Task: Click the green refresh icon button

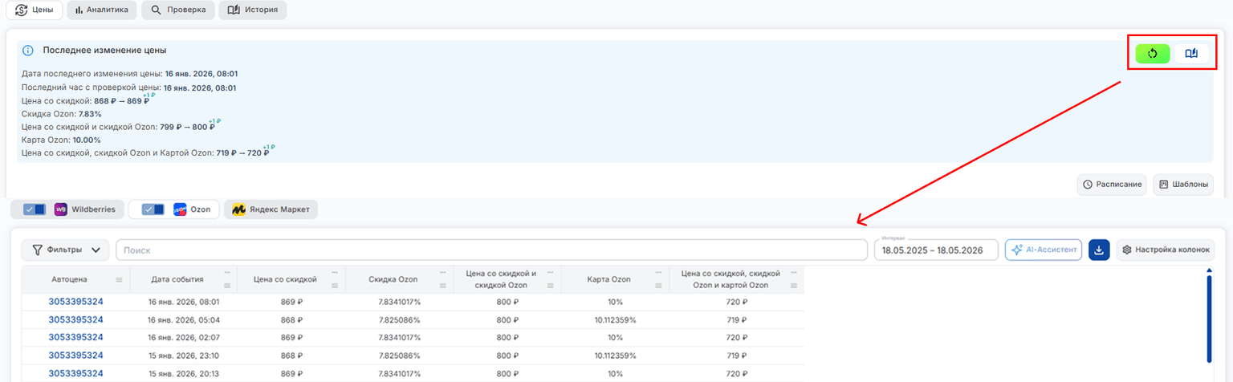Action: click(1152, 54)
